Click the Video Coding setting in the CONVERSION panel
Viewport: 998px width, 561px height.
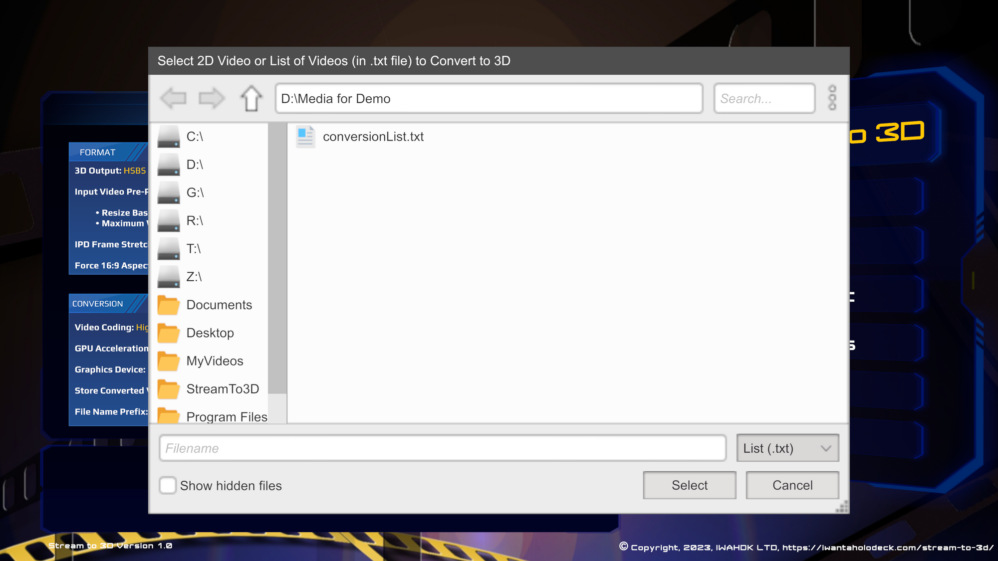[x=111, y=327]
